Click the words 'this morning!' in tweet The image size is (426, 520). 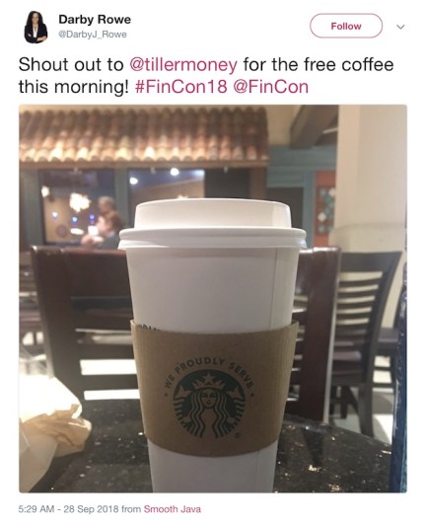[x=73, y=87]
